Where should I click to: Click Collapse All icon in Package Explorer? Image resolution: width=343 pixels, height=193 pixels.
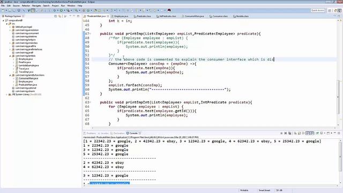coord(56,16)
